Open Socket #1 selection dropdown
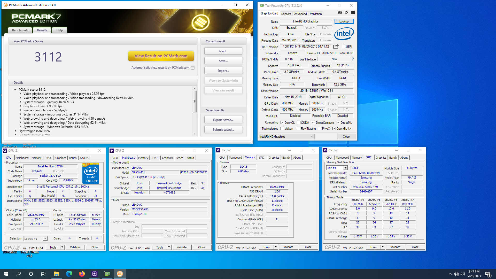 tap(35, 239)
